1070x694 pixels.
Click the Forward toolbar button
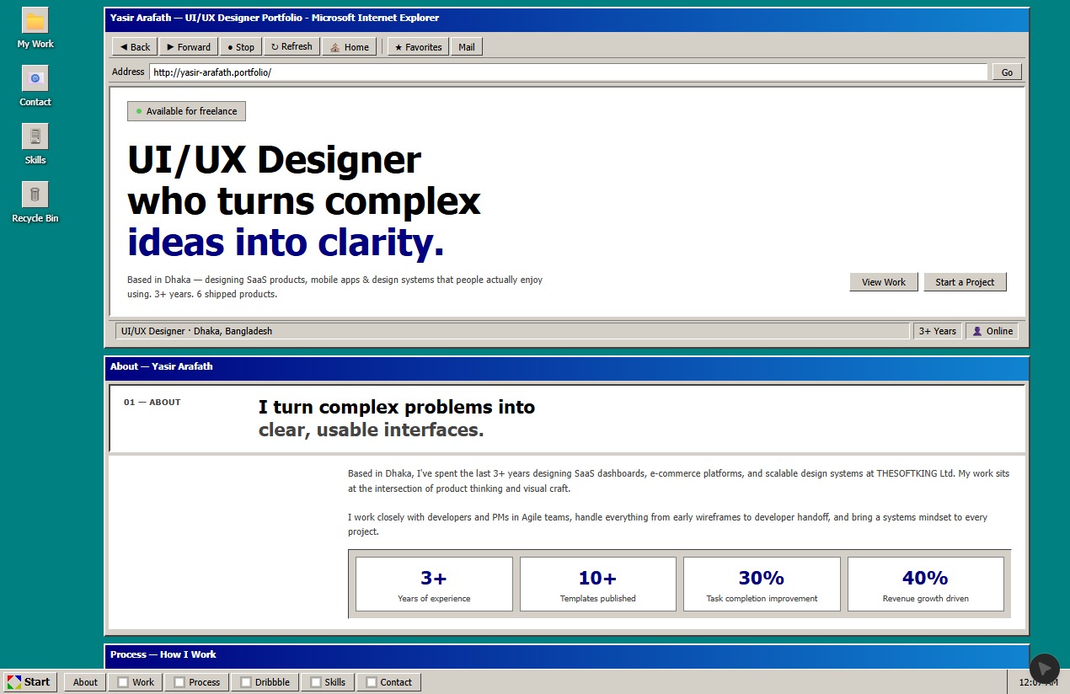coord(189,47)
